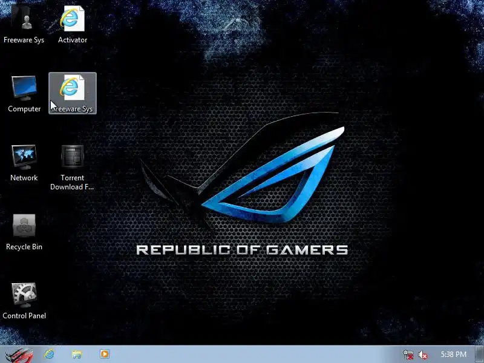Open the ROG-themed Start button
This screenshot has width=484, height=363.
[x=19, y=355]
